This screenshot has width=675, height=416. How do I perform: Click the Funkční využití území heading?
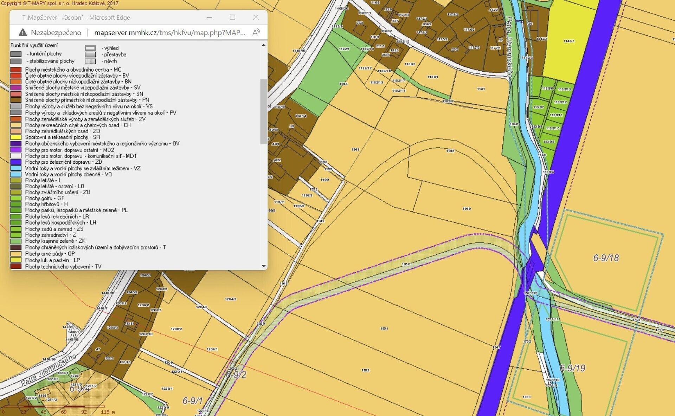34,45
